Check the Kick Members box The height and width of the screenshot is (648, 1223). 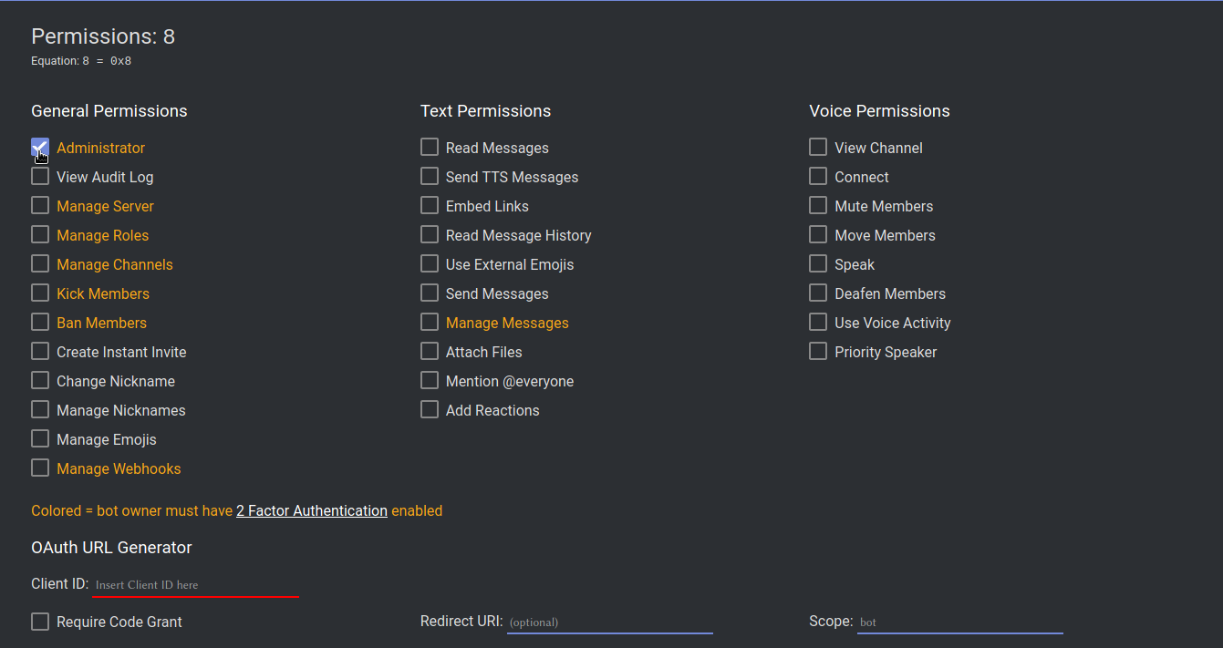pos(40,293)
